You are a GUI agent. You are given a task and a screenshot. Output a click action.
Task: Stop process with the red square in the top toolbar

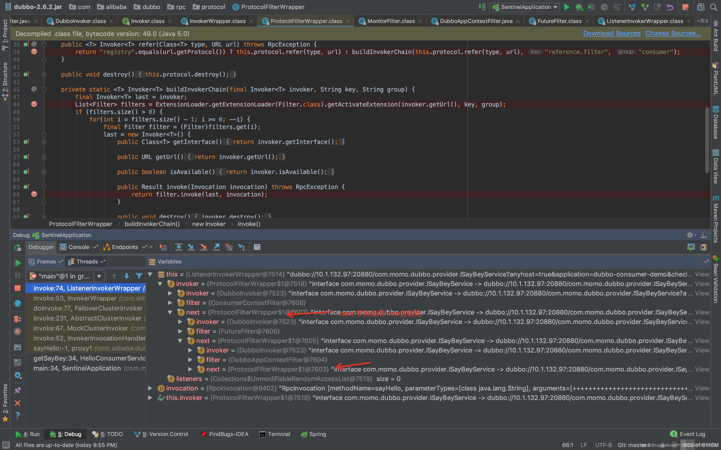pyautogui.click(x=685, y=7)
